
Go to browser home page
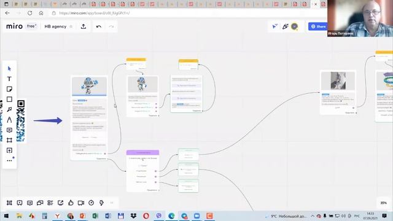pyautogui.click(x=41, y=13)
